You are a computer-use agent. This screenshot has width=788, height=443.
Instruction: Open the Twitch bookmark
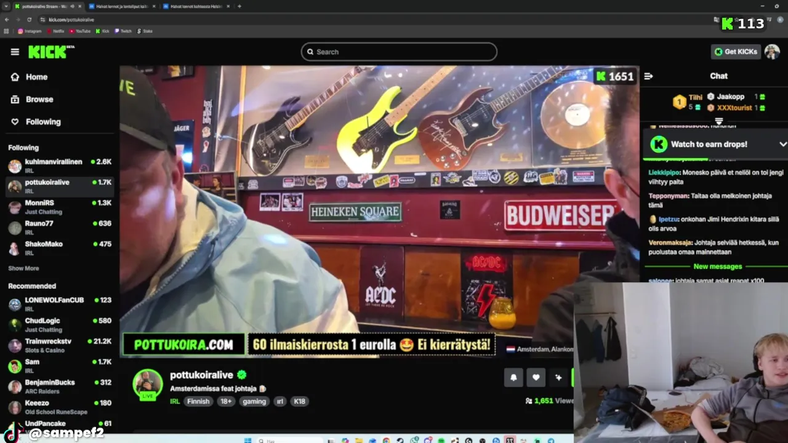click(123, 31)
